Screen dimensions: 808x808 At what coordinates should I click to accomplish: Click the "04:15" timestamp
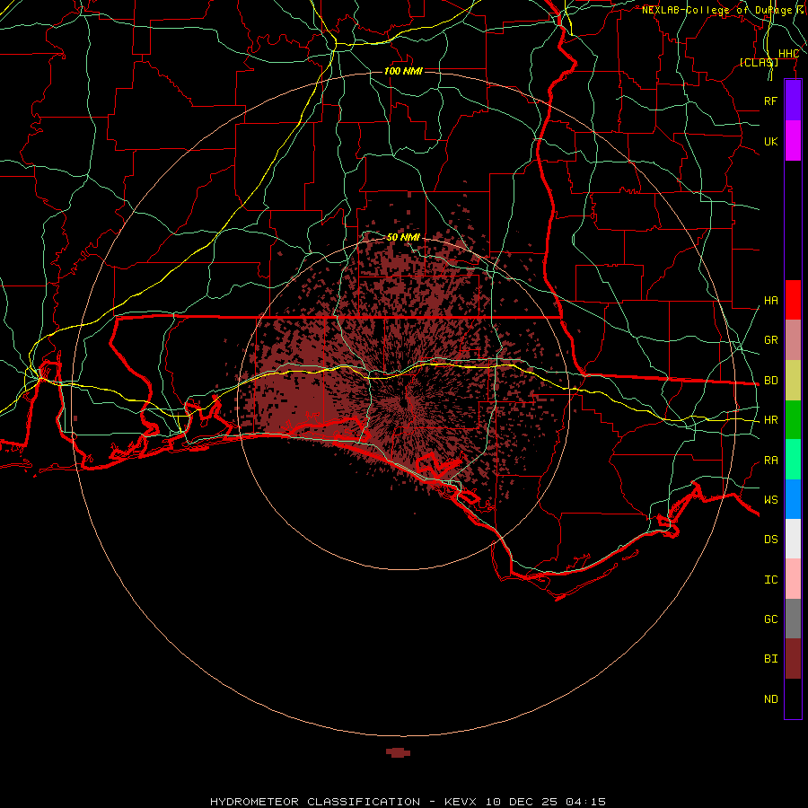[x=585, y=802]
